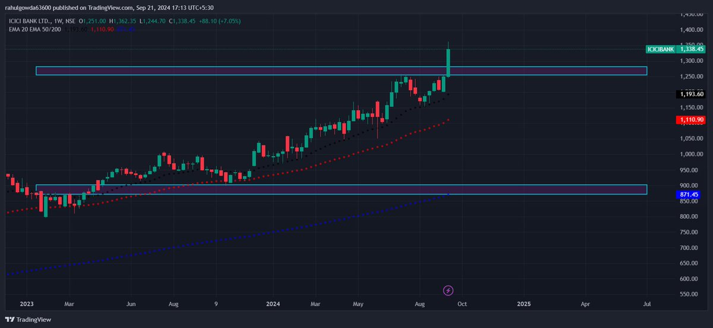Click the 1,193.60 EMA price tag on the price axis
The height and width of the screenshot is (328, 713).
coord(692,94)
